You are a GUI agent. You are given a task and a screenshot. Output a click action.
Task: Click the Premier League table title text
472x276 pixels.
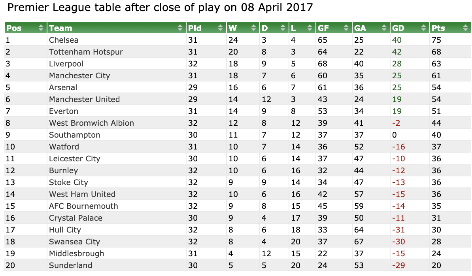pos(160,8)
